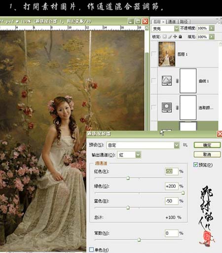Click the Green (绿色) channel slider handle

point(183,193)
